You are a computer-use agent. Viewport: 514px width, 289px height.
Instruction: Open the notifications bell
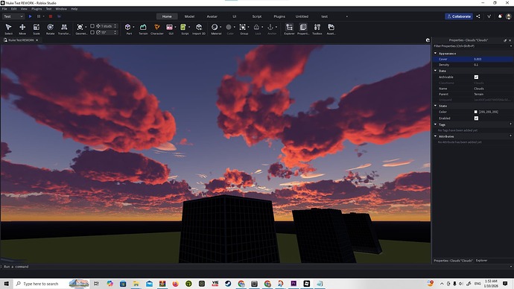click(500, 16)
